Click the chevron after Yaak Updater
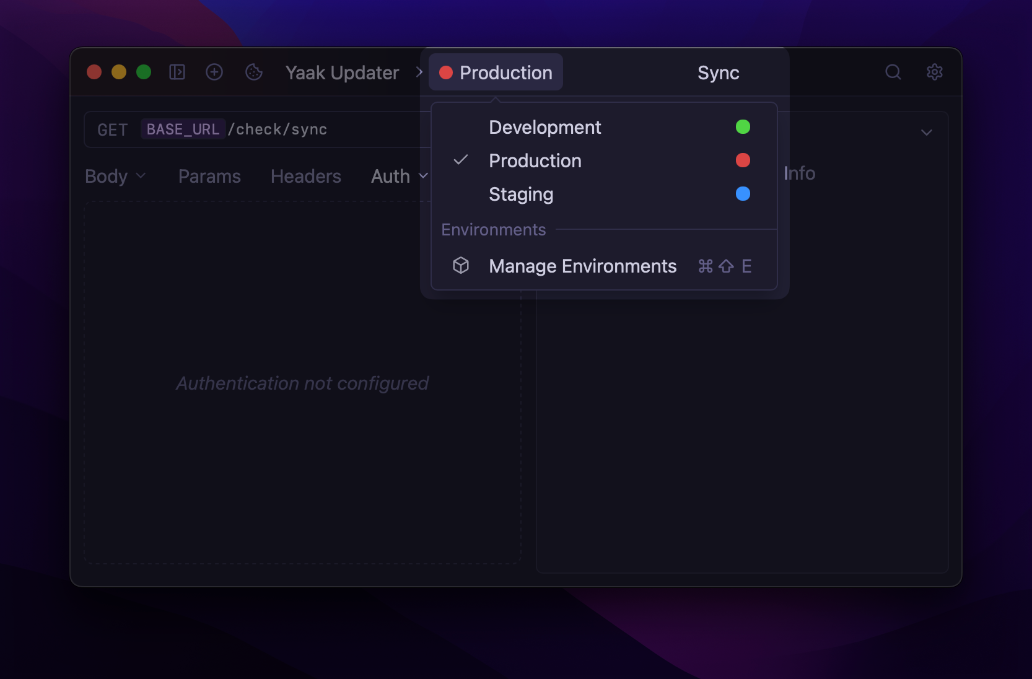The image size is (1032, 679). tap(419, 72)
